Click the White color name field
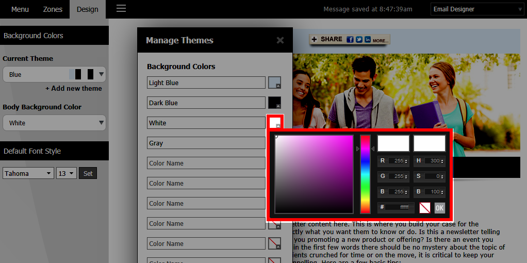This screenshot has height=263, width=527. [x=206, y=123]
